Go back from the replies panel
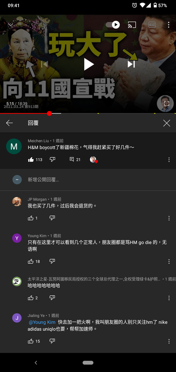The height and width of the screenshot is (372, 176). [x=9, y=123]
